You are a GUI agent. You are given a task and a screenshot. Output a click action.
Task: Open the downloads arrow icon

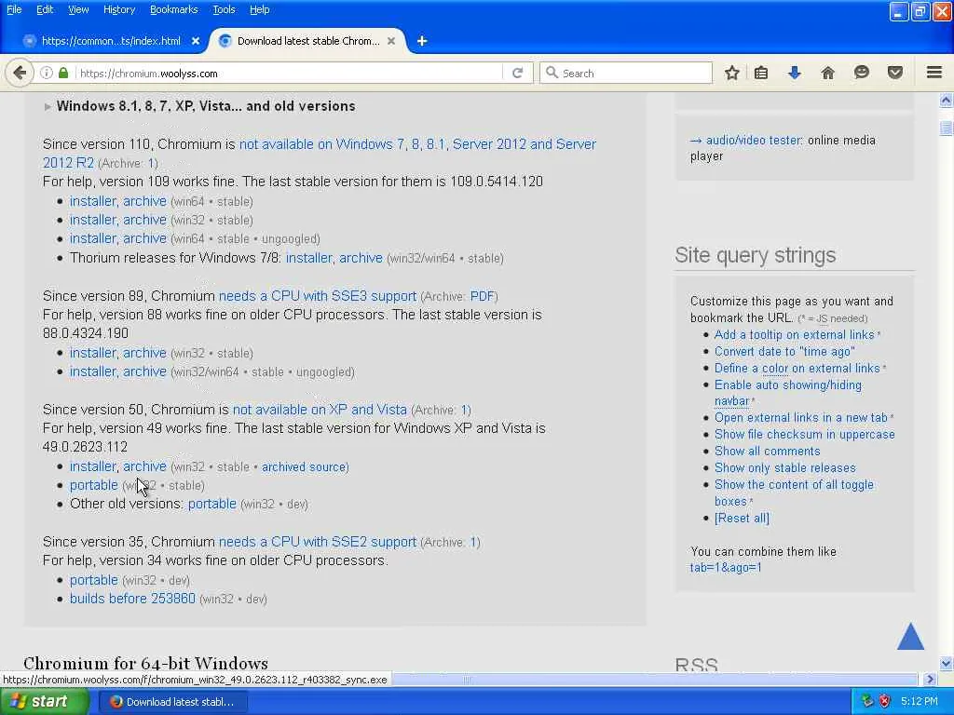coord(794,73)
